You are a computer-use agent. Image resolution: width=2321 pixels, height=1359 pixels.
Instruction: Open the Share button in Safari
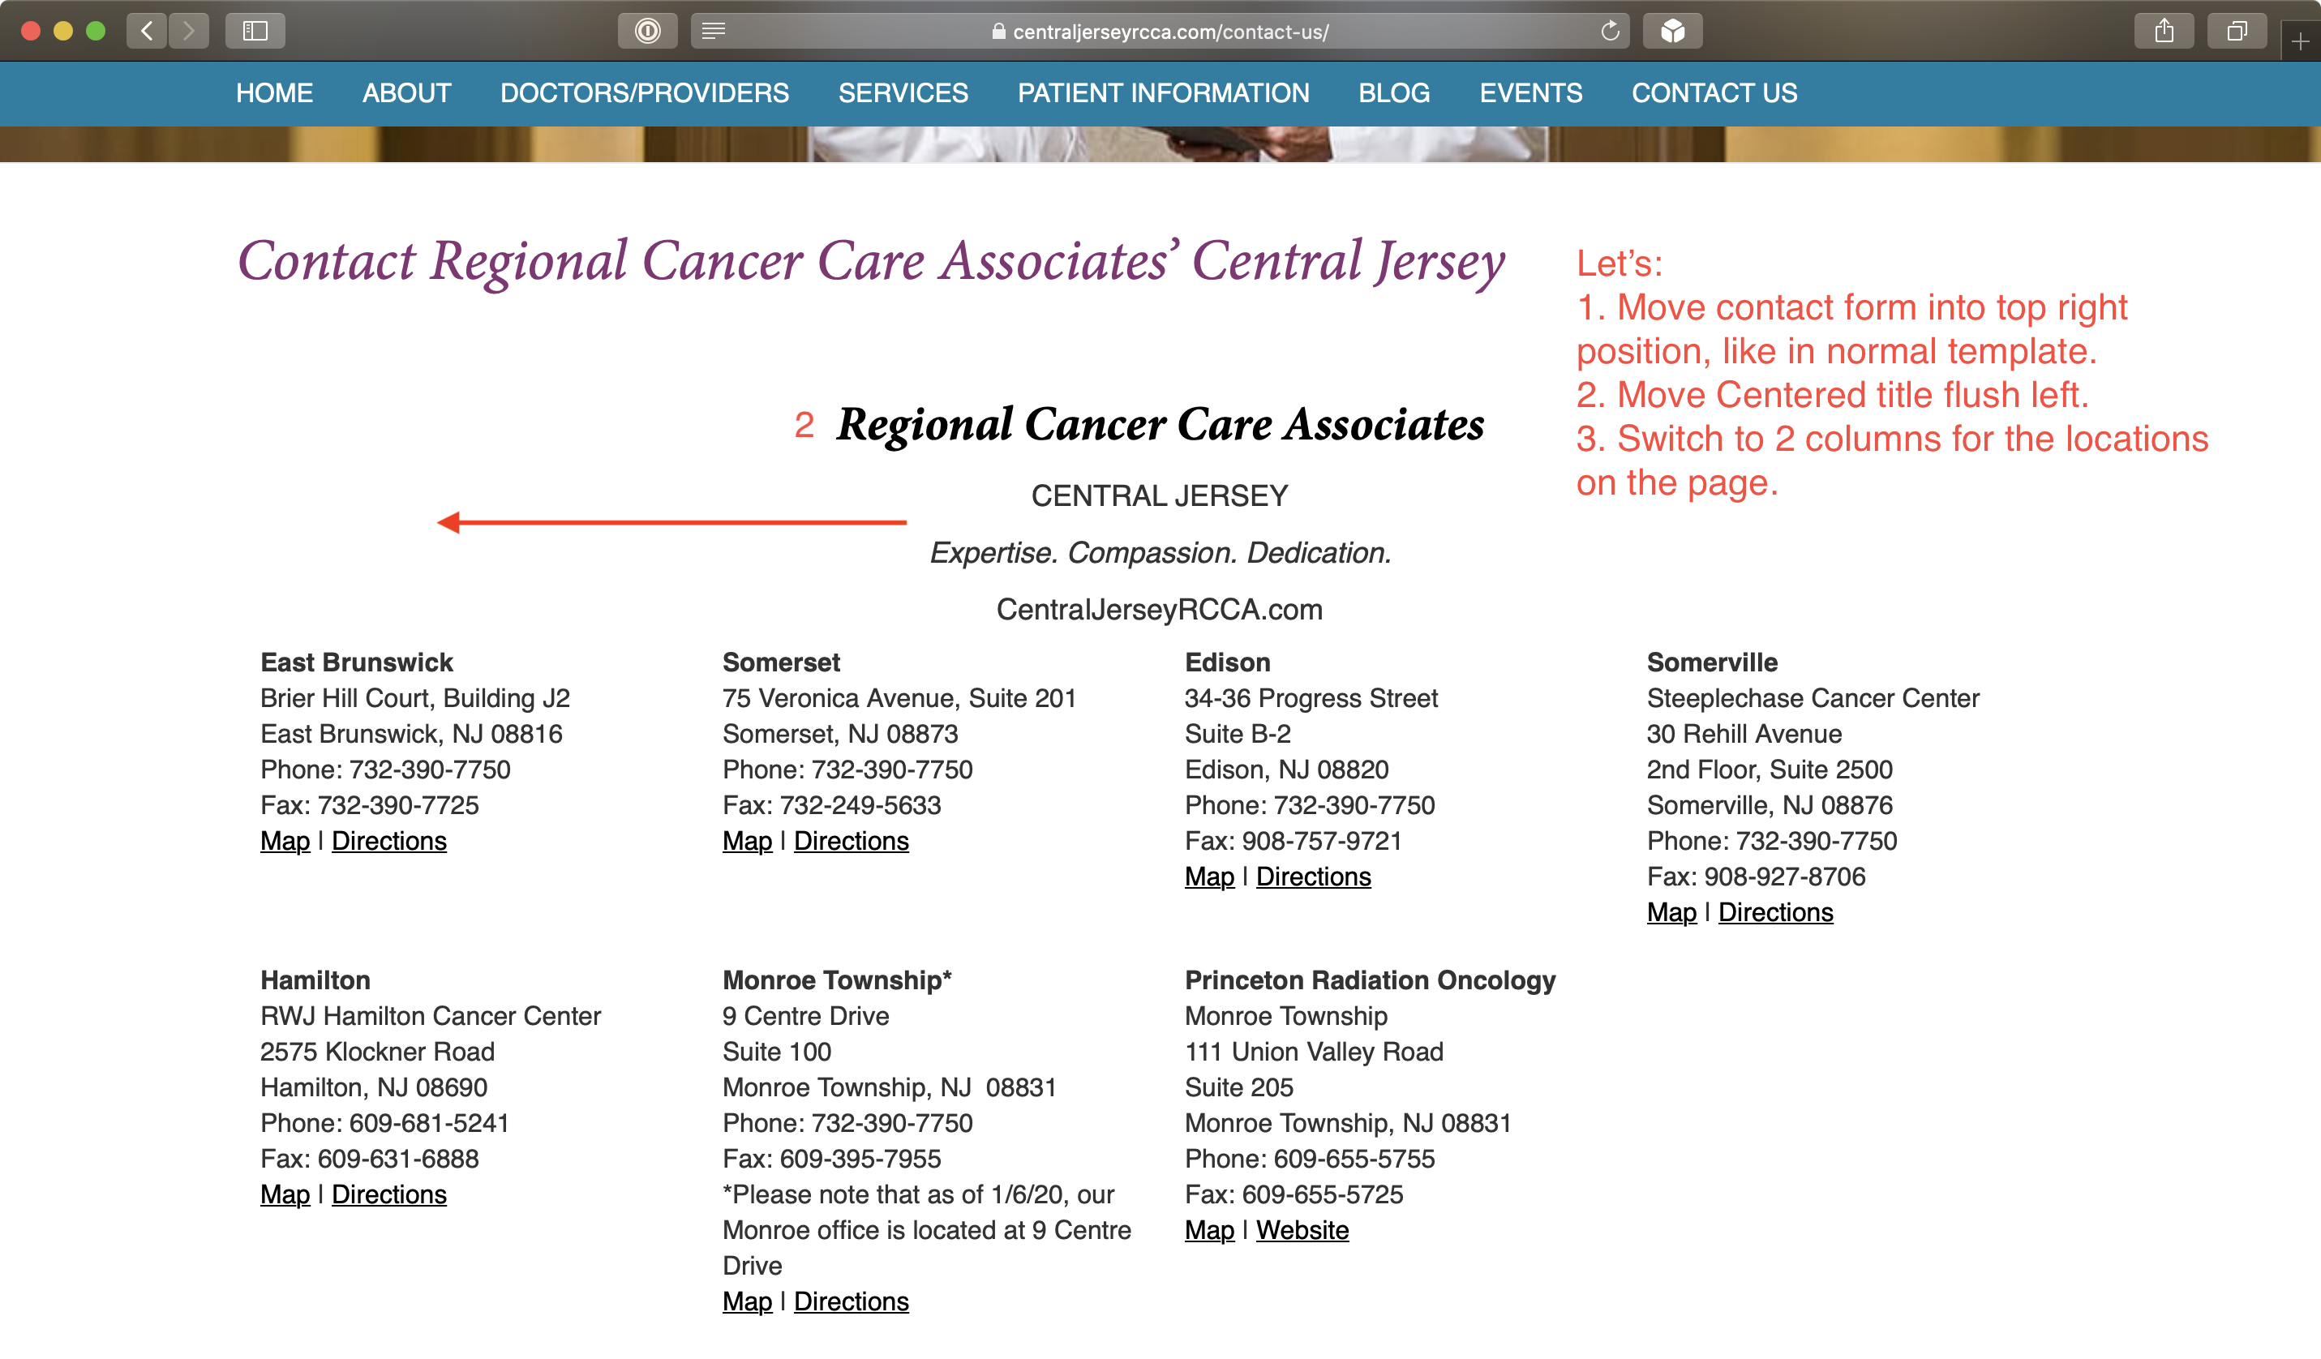pyautogui.click(x=2164, y=32)
